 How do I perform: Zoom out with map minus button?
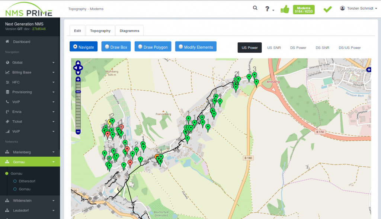pos(78,132)
